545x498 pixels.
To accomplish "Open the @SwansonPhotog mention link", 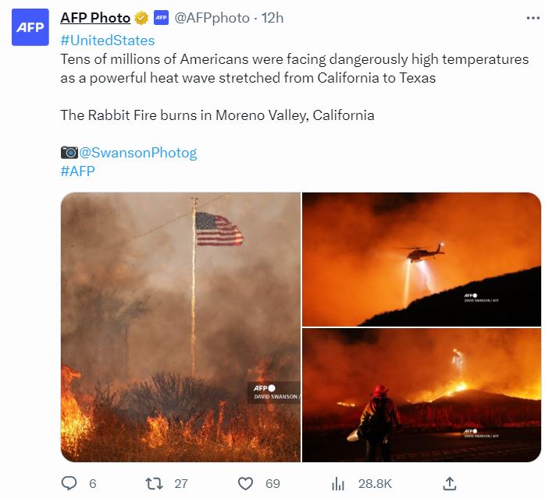I will [x=138, y=153].
